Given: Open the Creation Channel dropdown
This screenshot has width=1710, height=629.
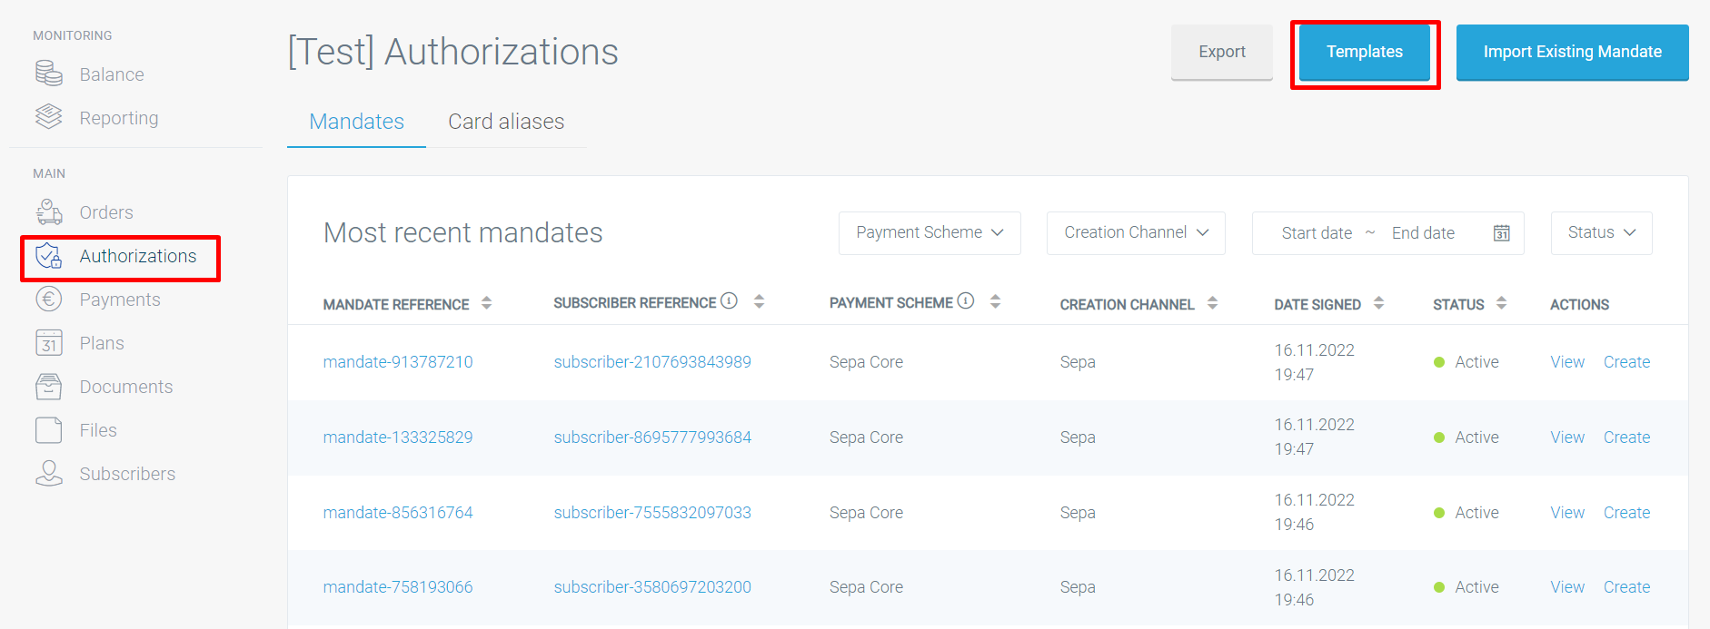Looking at the screenshot, I should (1135, 233).
